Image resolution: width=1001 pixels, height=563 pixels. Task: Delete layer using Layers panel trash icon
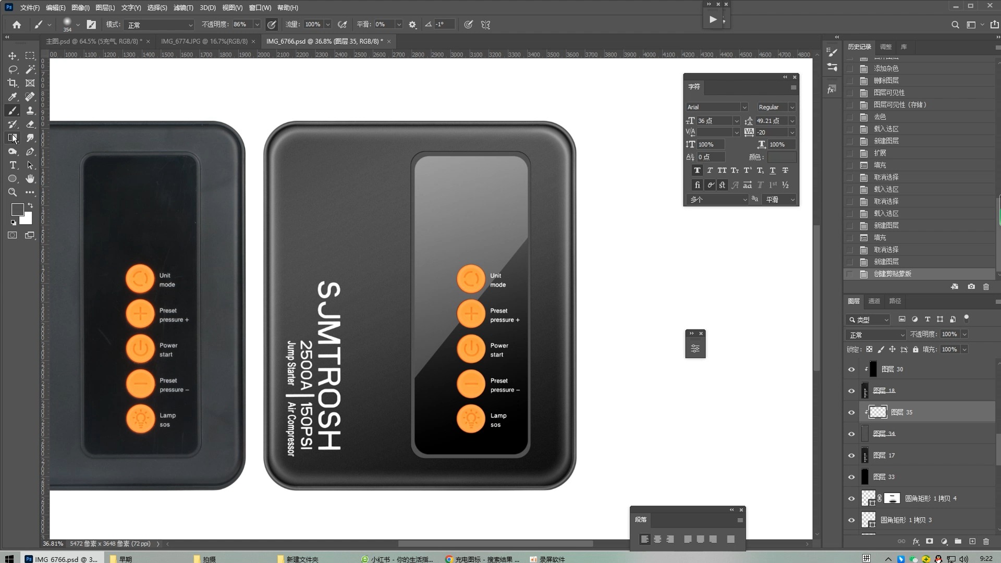point(986,542)
